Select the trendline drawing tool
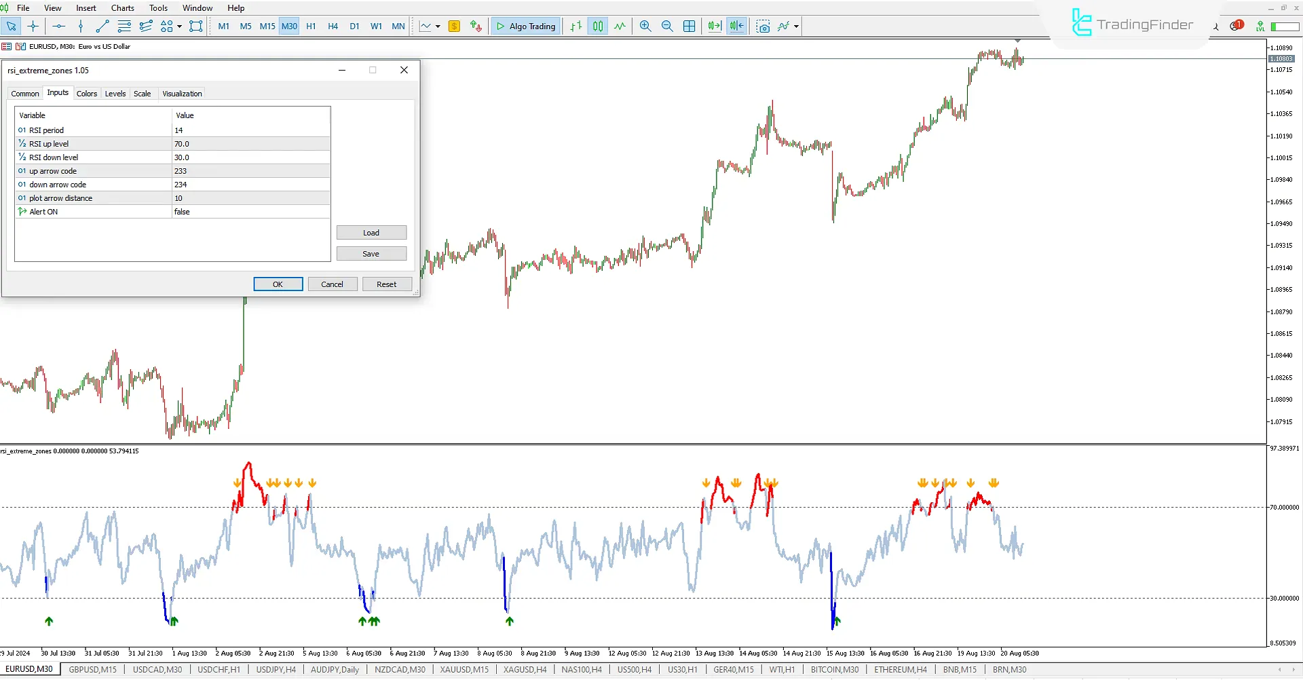Image resolution: width=1303 pixels, height=680 pixels. coord(102,26)
